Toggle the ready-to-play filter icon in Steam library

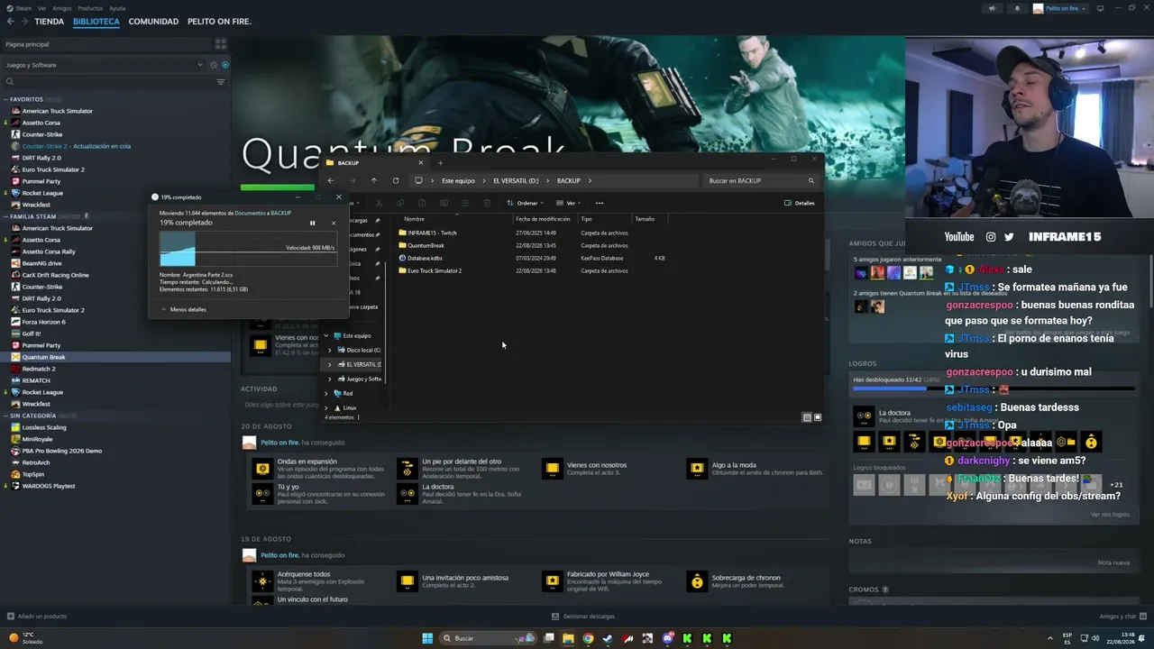coord(225,65)
